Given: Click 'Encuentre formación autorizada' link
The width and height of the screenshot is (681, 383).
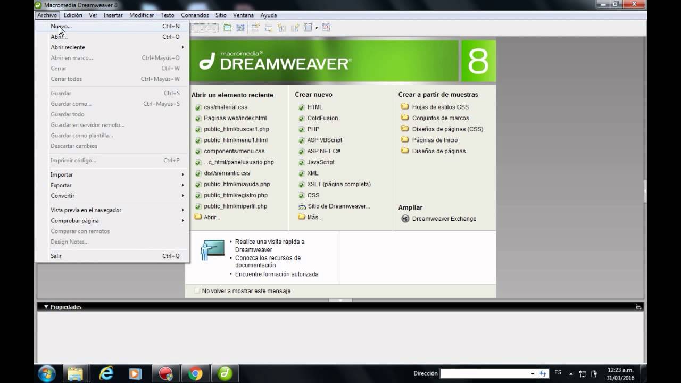Looking at the screenshot, I should pos(277,274).
